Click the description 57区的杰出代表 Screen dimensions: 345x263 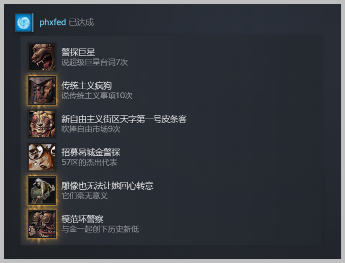click(x=89, y=162)
